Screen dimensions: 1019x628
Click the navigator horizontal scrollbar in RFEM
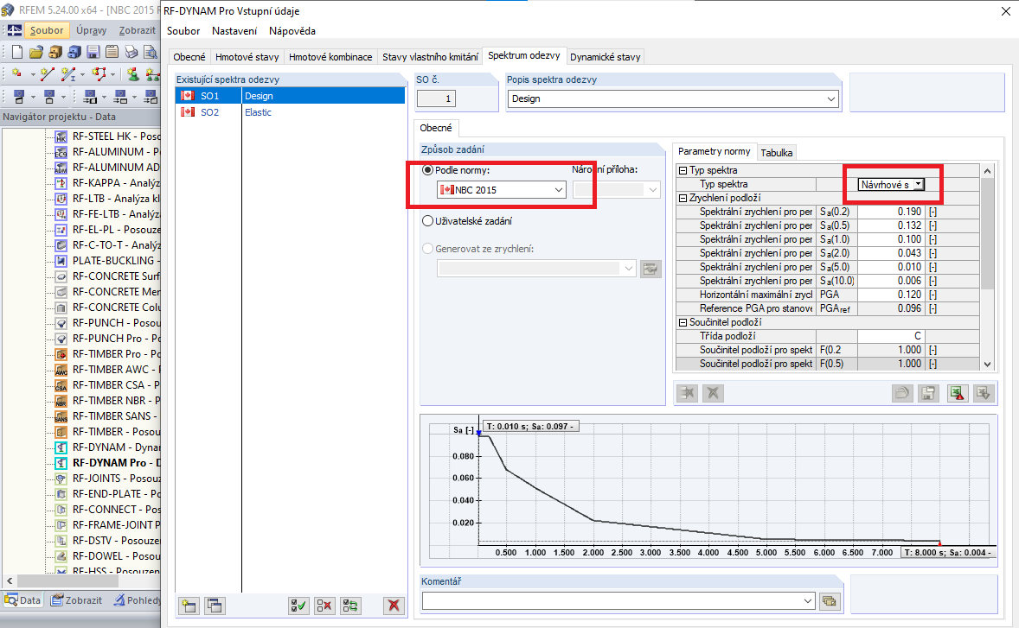click(x=67, y=580)
